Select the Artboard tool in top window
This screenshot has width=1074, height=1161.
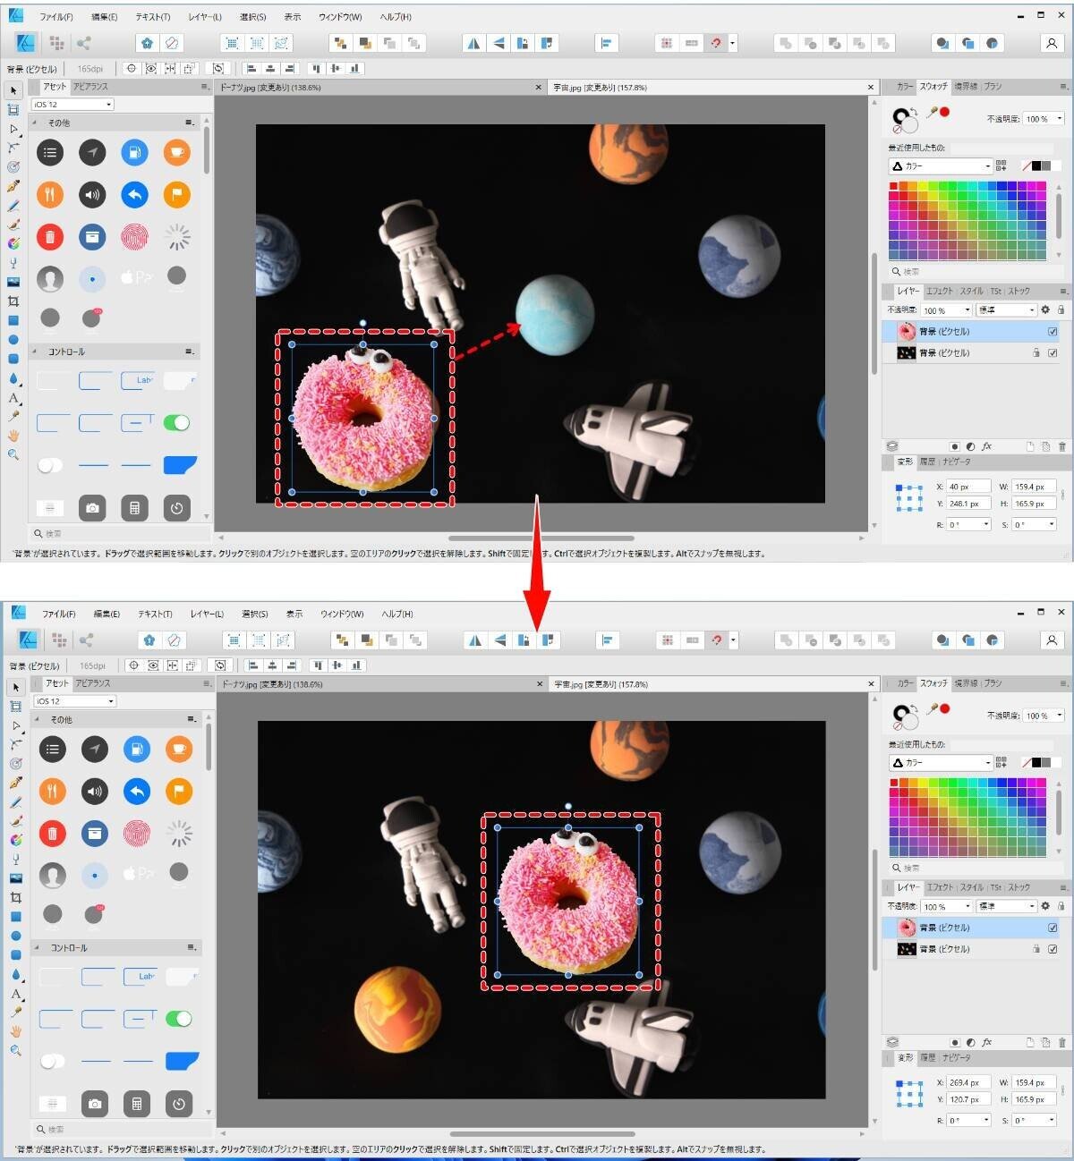13,109
